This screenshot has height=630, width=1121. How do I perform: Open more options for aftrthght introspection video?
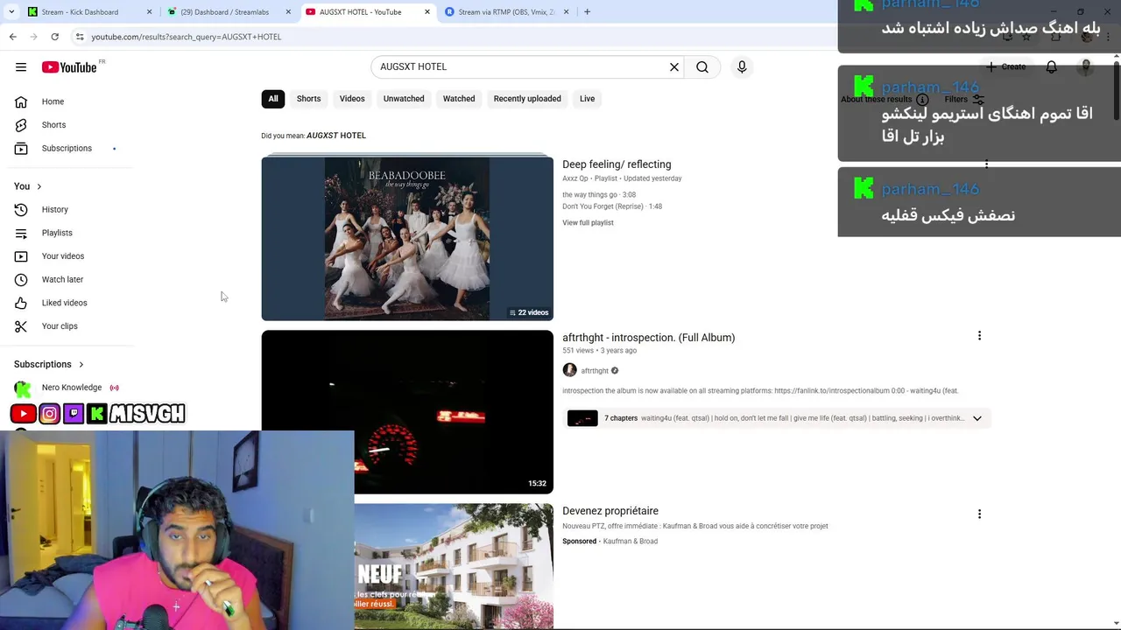(x=979, y=336)
